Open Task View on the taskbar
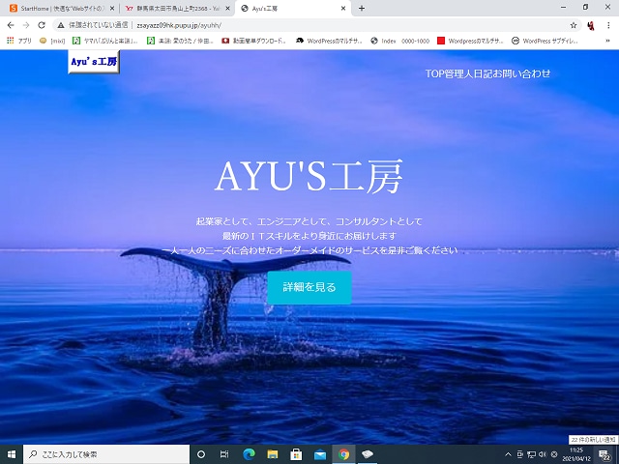619x464 pixels. [x=224, y=454]
